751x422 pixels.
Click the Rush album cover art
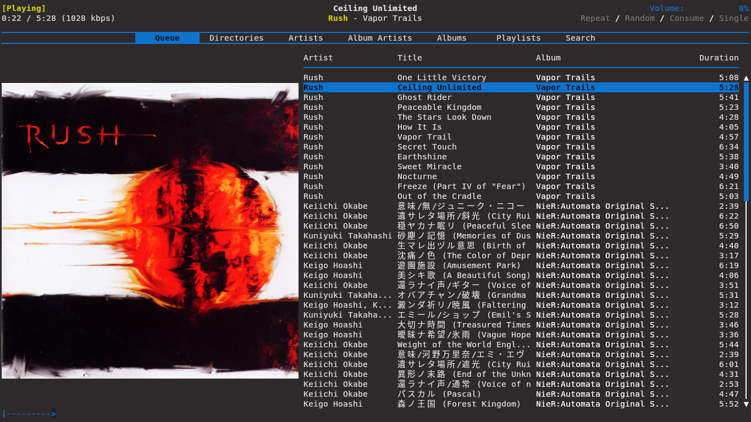click(x=150, y=231)
